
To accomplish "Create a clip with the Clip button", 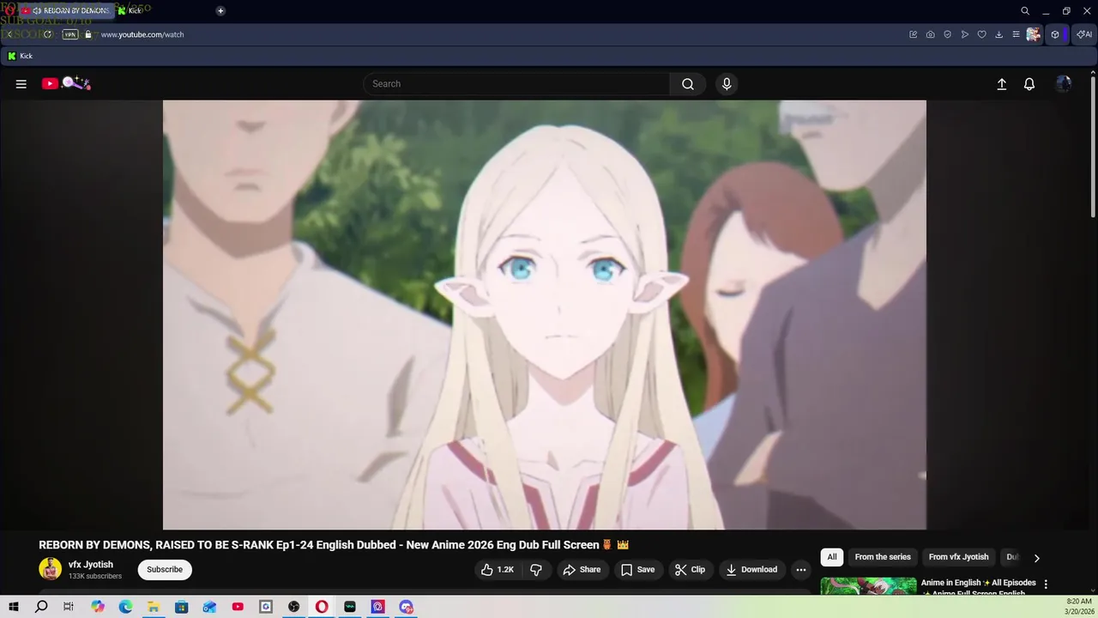I will pyautogui.click(x=690, y=570).
